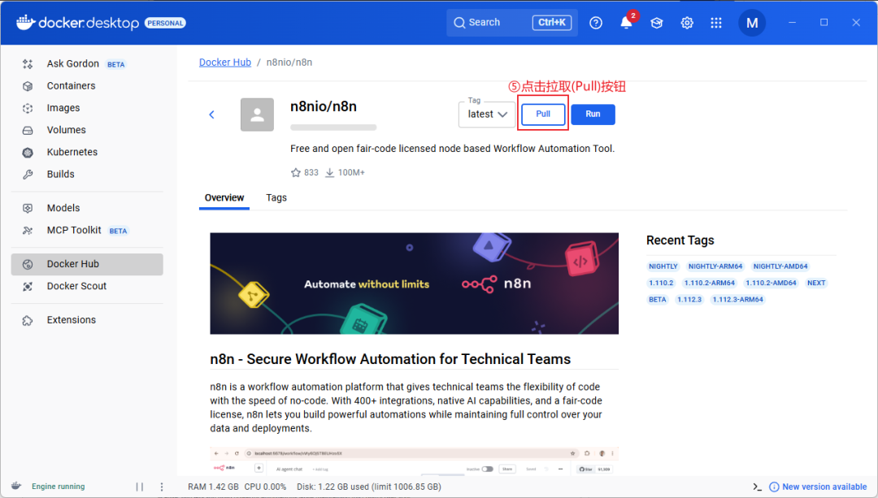
Task: Switch to the Tags tab
Action: (276, 197)
